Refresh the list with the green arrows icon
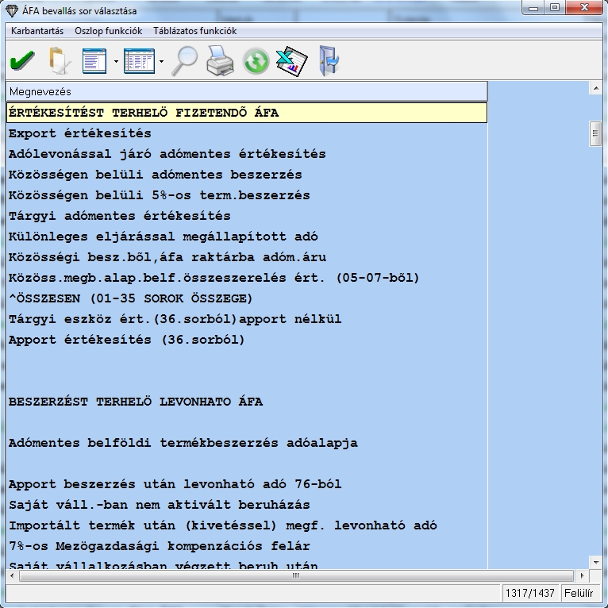The image size is (608, 608). (256, 62)
